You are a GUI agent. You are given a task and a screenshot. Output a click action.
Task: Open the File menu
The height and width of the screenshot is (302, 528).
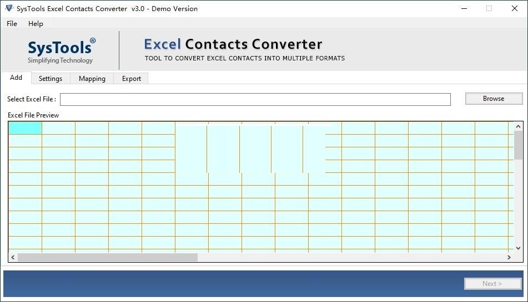coord(12,23)
